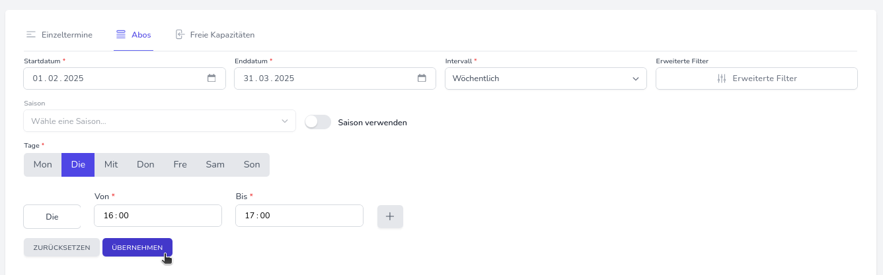Viewport: 883px width, 275px height.
Task: Deselect the Die day button
Action: (x=78, y=165)
